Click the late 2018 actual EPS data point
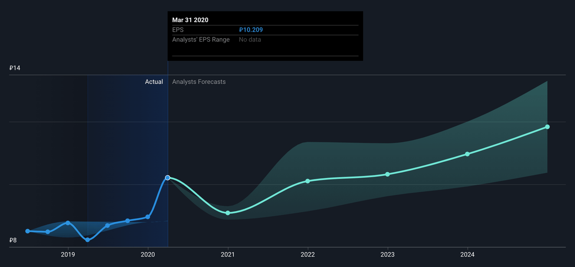 point(48,232)
